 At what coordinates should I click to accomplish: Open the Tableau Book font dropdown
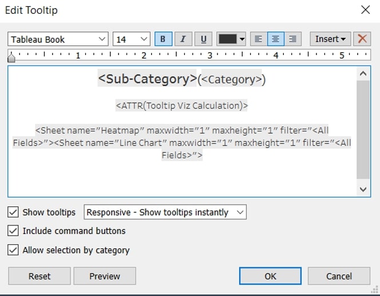(58, 39)
